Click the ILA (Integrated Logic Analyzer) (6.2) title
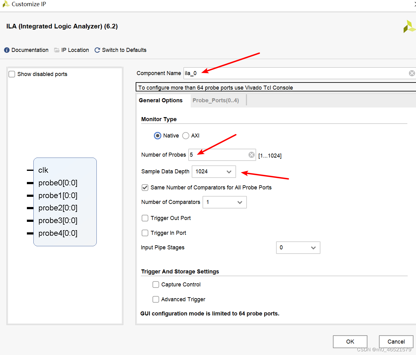Screen dimensions: 416x355 62,26
